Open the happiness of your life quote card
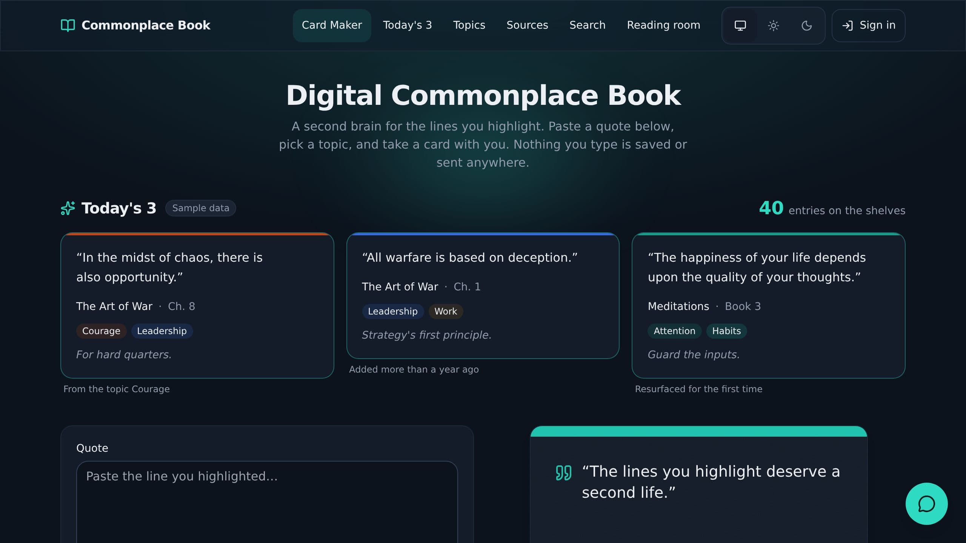The width and height of the screenshot is (966, 543). tap(768, 305)
